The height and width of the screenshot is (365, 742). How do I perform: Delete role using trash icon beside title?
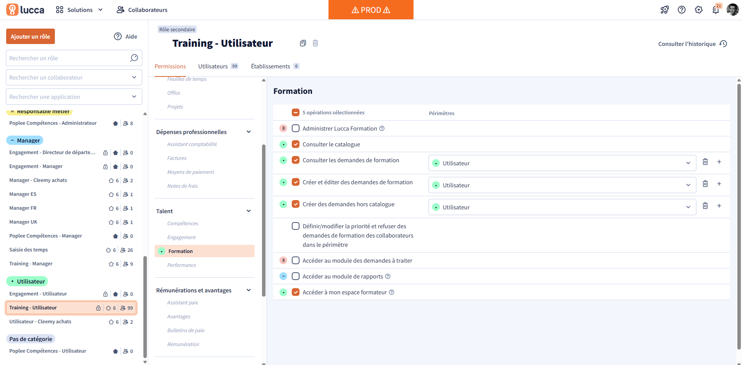click(x=315, y=43)
